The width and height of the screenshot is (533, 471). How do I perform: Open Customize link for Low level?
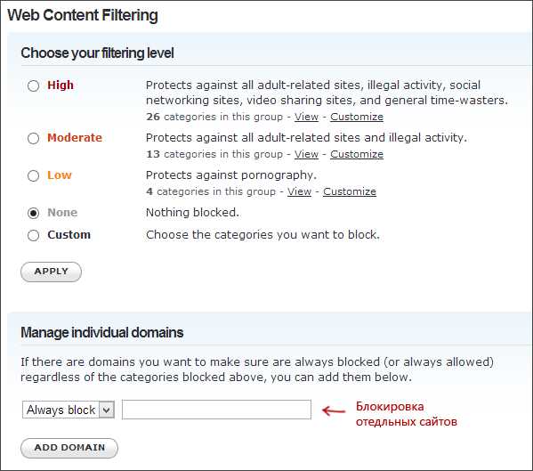point(350,191)
